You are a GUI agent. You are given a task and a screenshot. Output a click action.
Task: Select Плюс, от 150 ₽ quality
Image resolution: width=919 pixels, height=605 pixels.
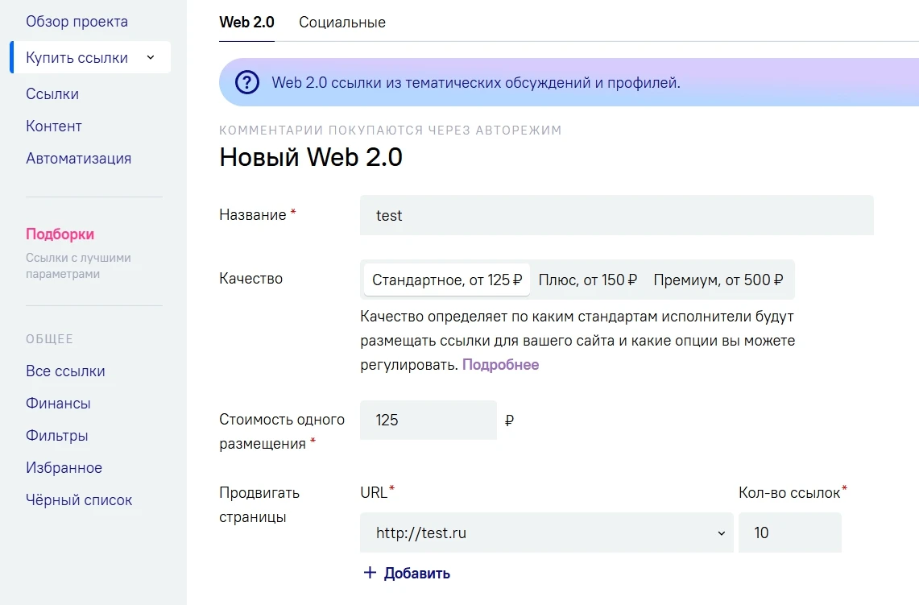(x=587, y=280)
